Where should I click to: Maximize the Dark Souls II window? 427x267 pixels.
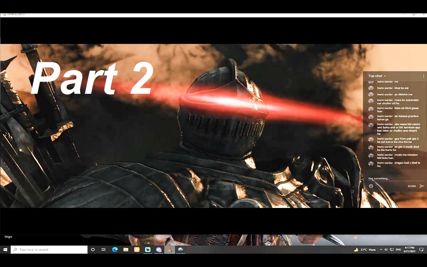click(414, 14)
